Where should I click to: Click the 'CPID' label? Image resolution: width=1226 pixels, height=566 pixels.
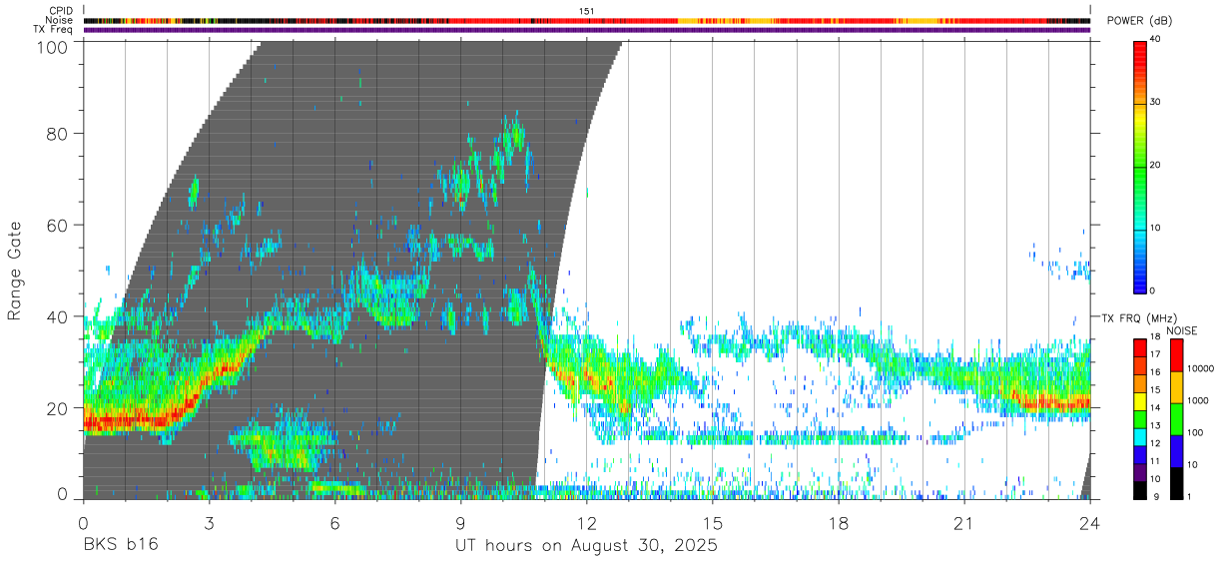point(61,11)
